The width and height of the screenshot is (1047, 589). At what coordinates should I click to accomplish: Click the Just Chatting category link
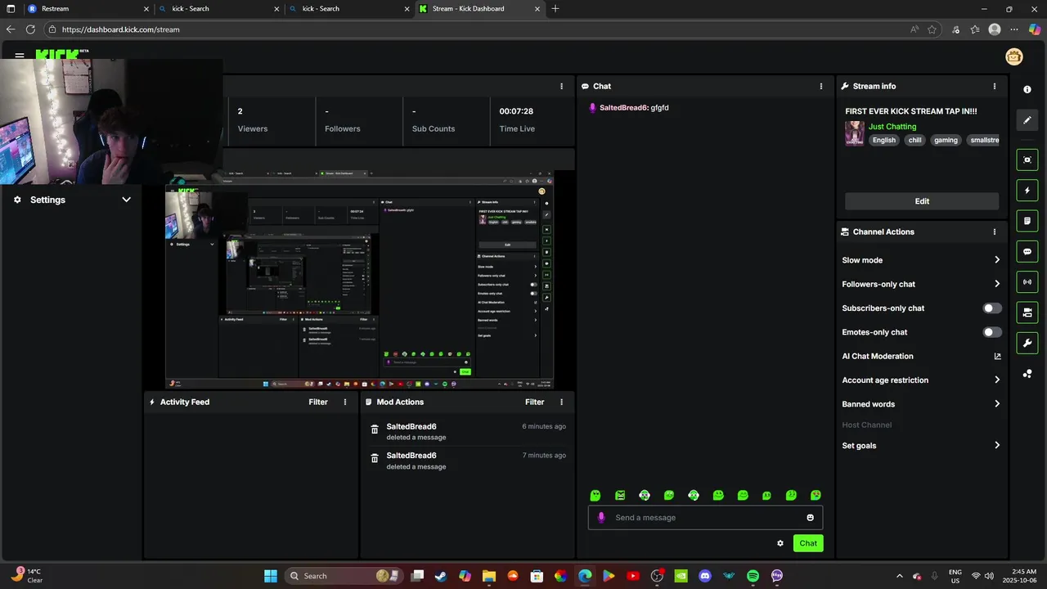[892, 127]
